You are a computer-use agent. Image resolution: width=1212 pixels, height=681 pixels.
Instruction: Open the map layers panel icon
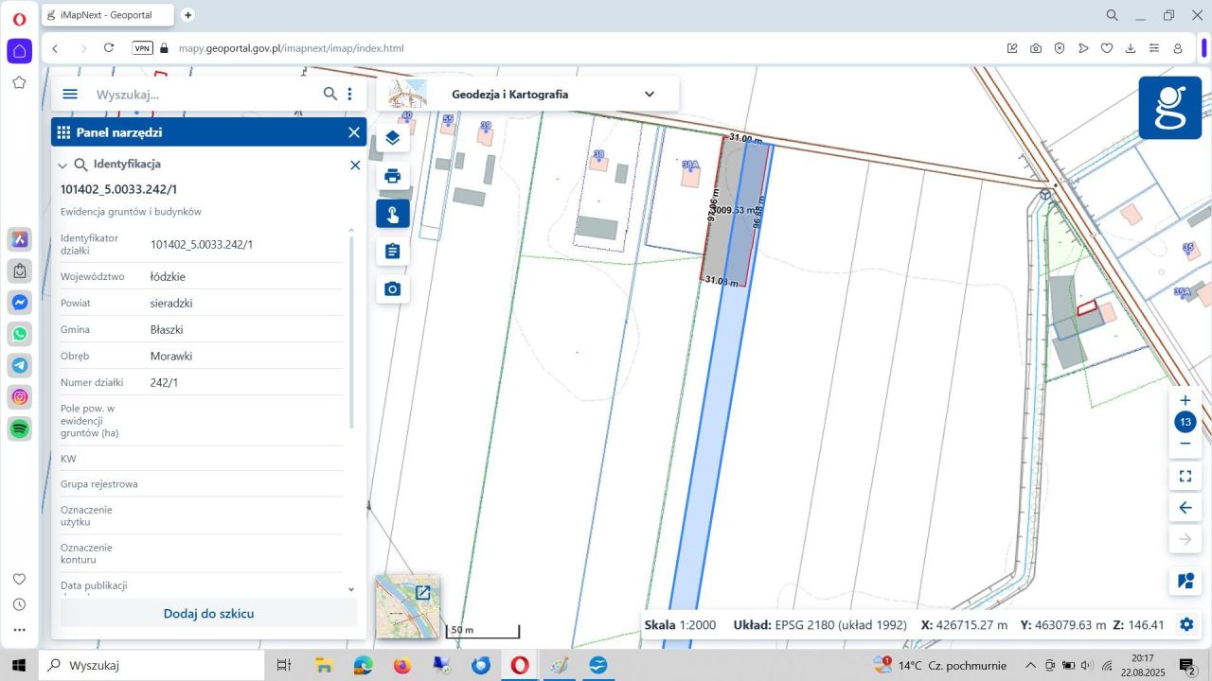pyautogui.click(x=393, y=138)
